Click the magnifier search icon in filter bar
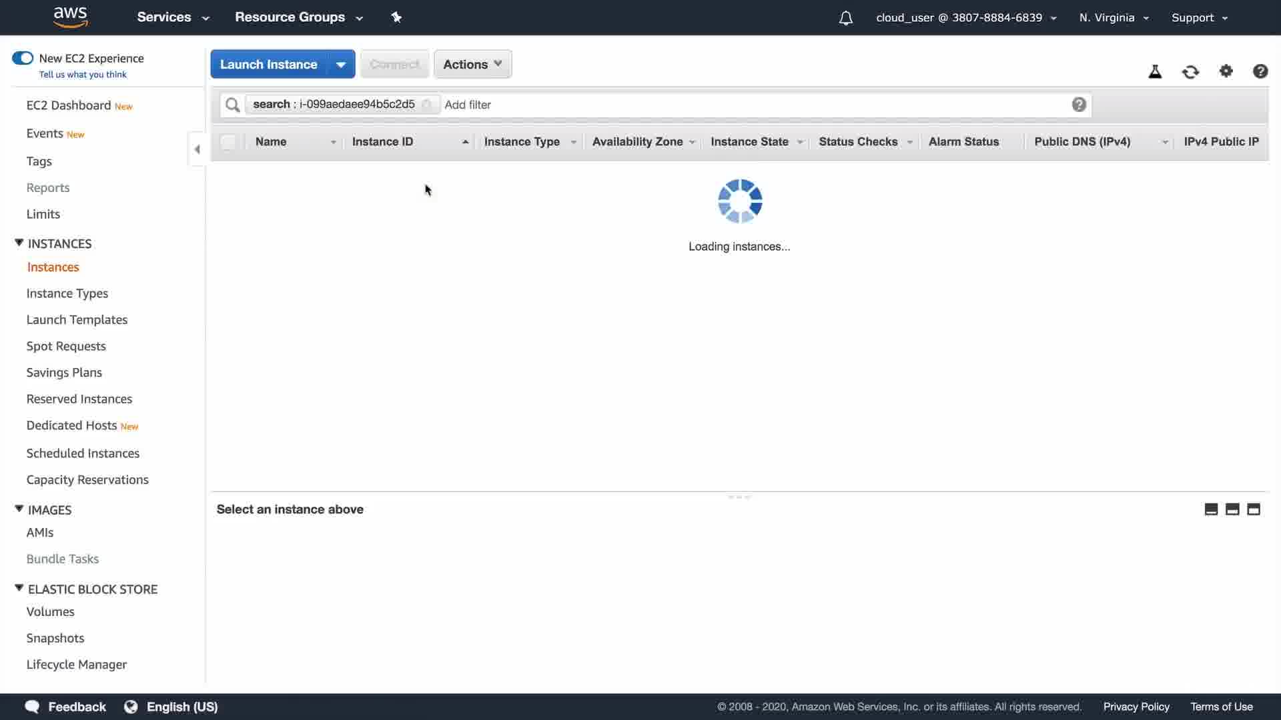 [x=232, y=105]
